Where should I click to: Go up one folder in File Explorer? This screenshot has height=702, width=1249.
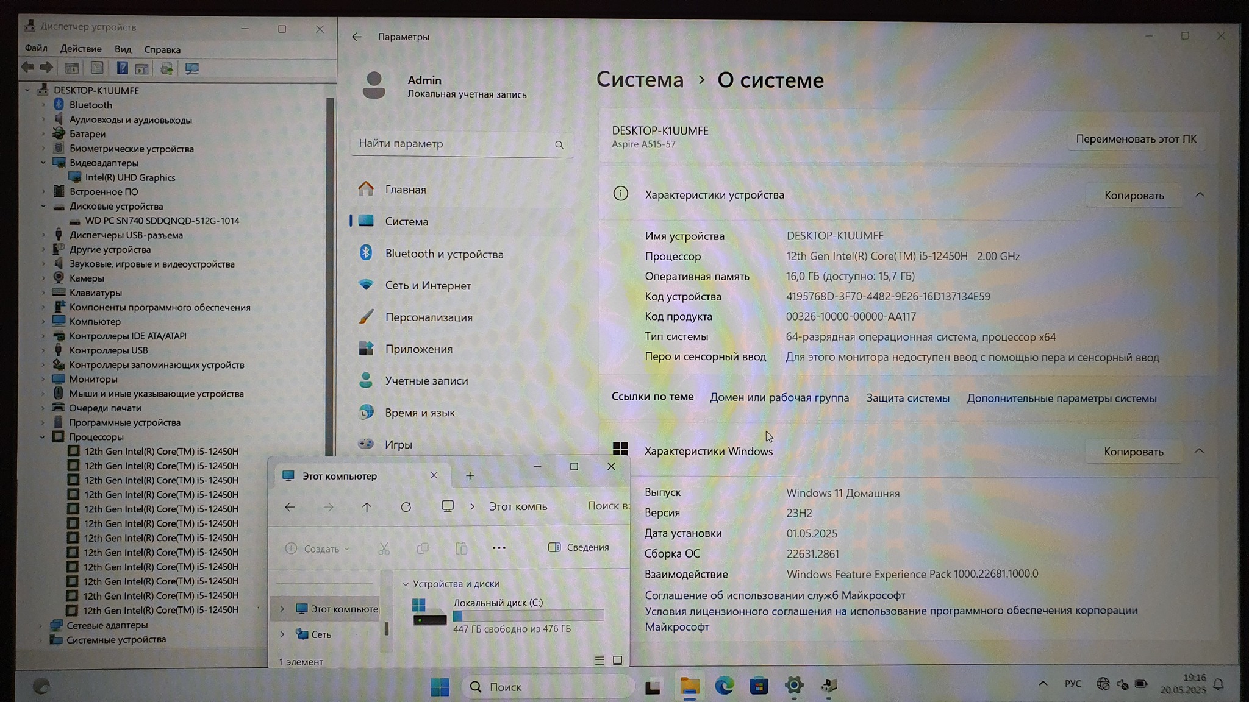367,507
